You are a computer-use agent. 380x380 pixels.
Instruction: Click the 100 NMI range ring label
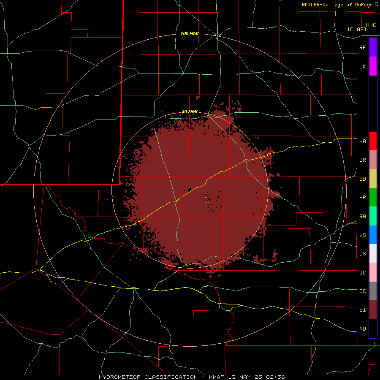tap(190, 33)
